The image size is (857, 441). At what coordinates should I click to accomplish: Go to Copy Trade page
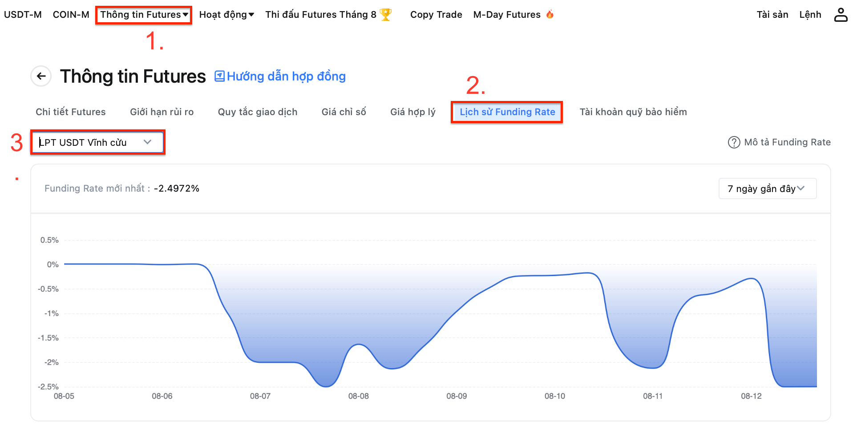coord(436,15)
